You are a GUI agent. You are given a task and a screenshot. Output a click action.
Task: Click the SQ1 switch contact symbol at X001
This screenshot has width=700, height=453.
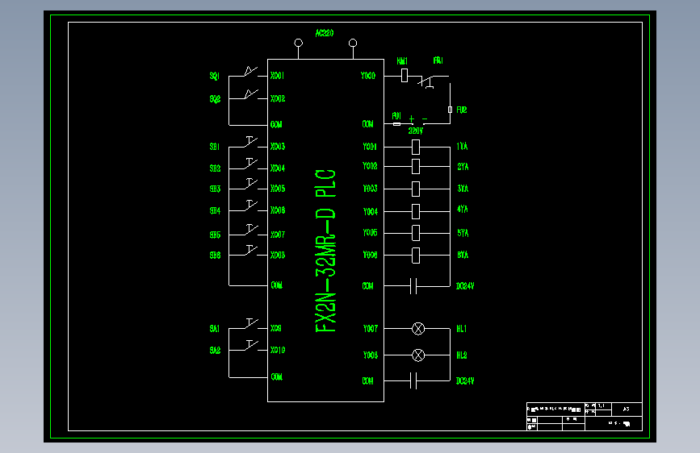(x=250, y=72)
